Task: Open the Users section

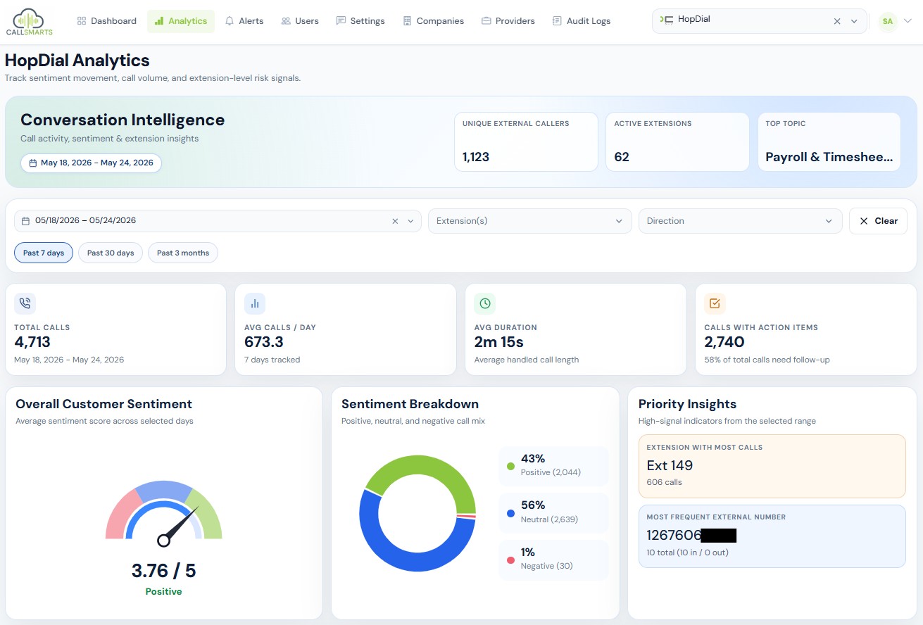Action: pyautogui.click(x=300, y=21)
